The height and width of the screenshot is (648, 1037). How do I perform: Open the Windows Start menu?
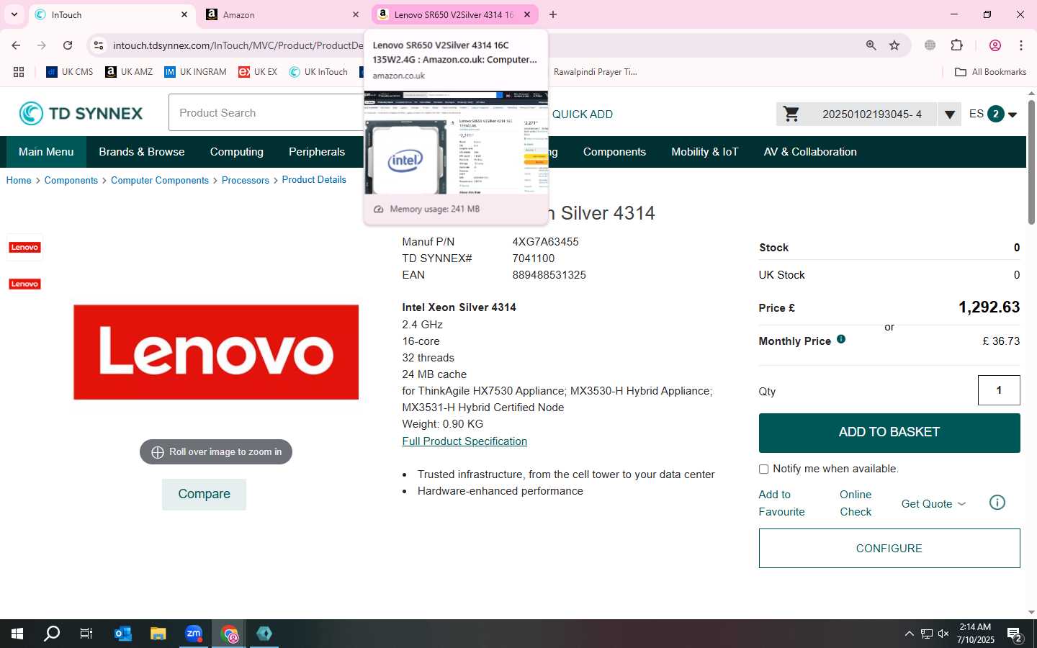(x=17, y=634)
